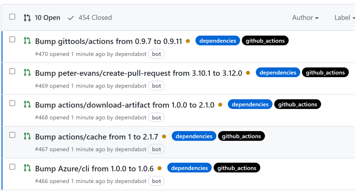Screen dimensions: 355x191
Task: Click the pull request icon for #466
Action: click(27, 168)
